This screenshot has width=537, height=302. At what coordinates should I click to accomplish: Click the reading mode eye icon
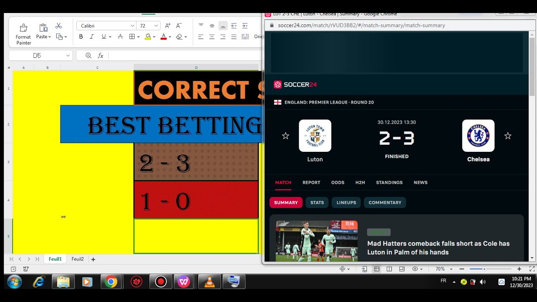(415, 269)
